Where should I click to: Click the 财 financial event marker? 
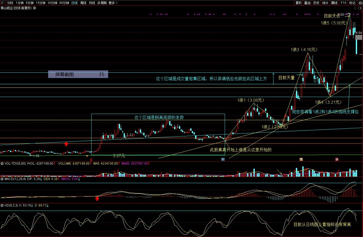pos(223,159)
